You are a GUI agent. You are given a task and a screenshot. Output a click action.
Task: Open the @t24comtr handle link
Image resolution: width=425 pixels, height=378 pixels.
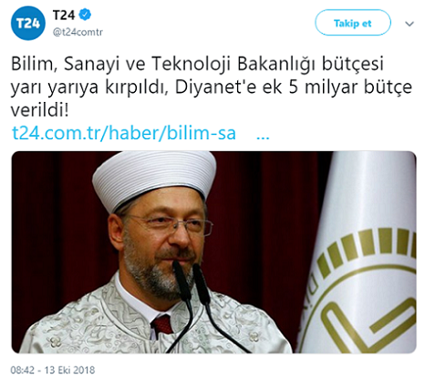78,32
